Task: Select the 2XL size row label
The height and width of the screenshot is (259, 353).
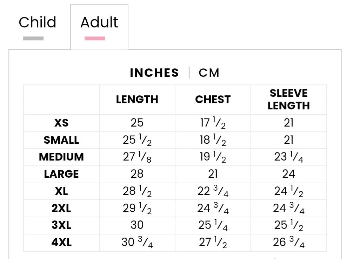Action: 61,208
